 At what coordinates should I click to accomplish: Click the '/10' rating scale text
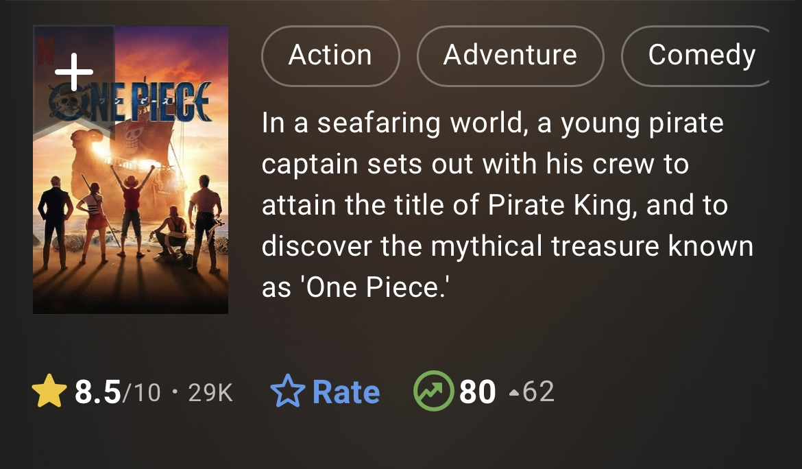tap(141, 394)
